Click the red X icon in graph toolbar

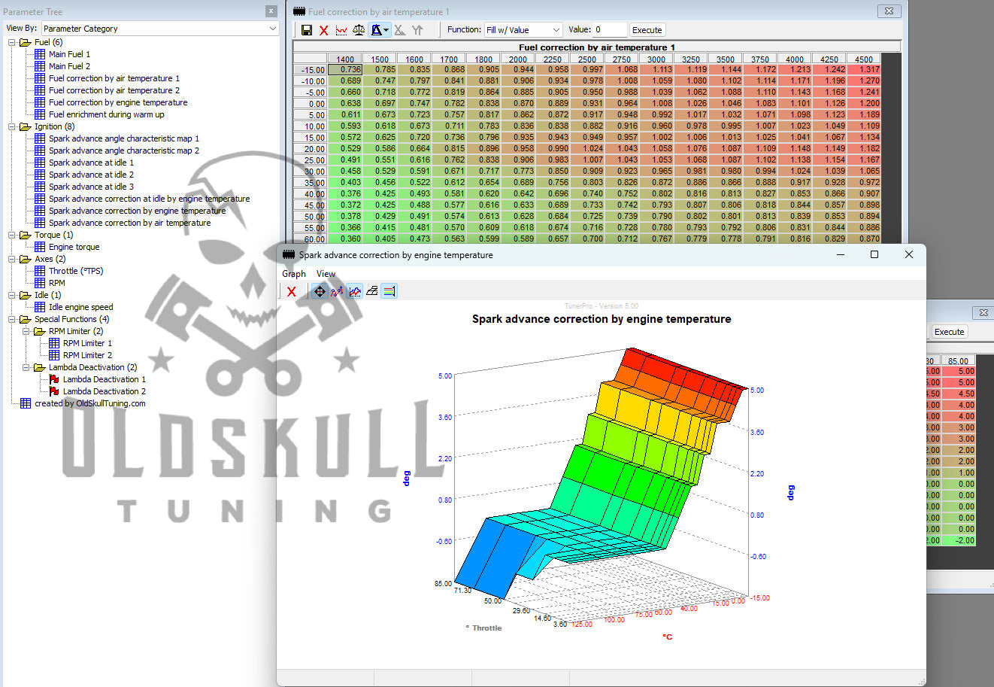click(x=292, y=291)
